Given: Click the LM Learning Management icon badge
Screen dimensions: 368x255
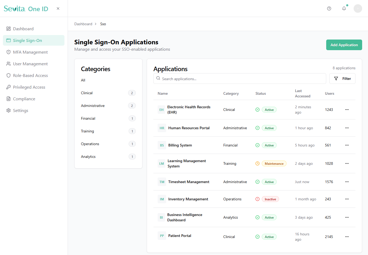Looking at the screenshot, I should pyautogui.click(x=162, y=163).
